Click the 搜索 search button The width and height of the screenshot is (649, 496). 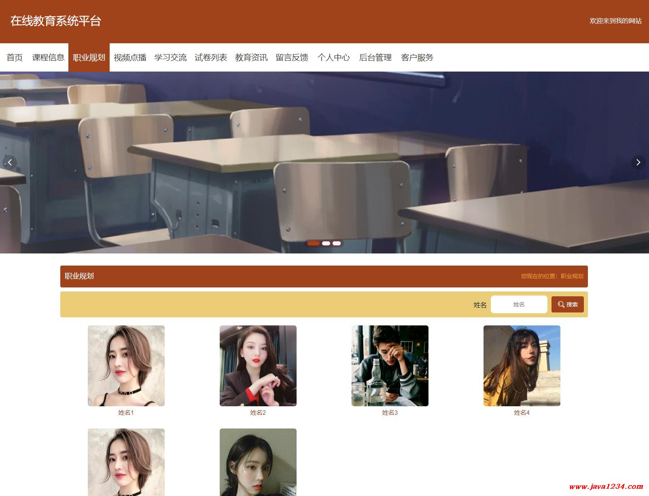click(567, 304)
